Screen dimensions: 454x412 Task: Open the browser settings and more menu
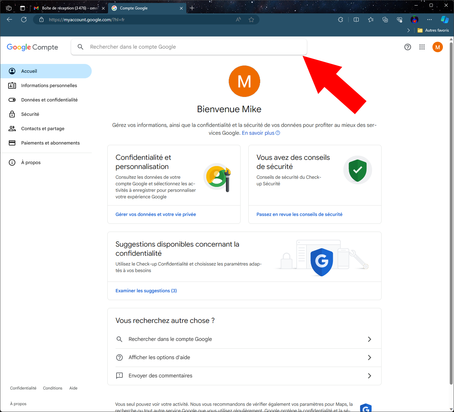click(430, 20)
